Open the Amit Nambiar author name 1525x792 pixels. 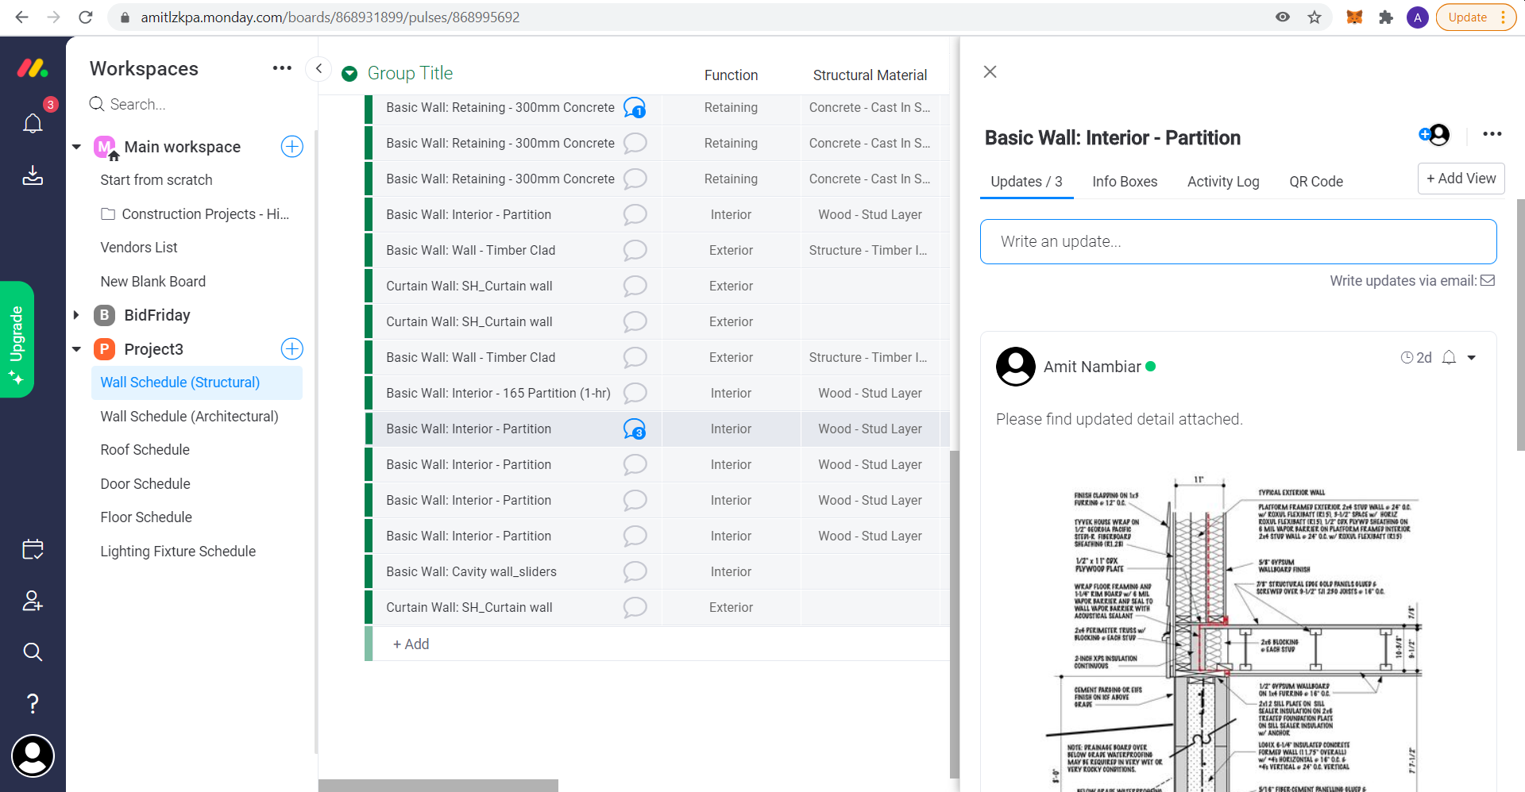coord(1092,367)
